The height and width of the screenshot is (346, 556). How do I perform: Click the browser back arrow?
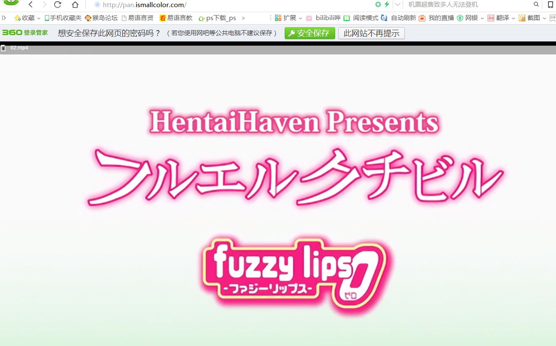pyautogui.click(x=31, y=5)
